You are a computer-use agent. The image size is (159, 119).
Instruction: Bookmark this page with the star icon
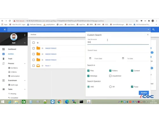click(x=137, y=21)
